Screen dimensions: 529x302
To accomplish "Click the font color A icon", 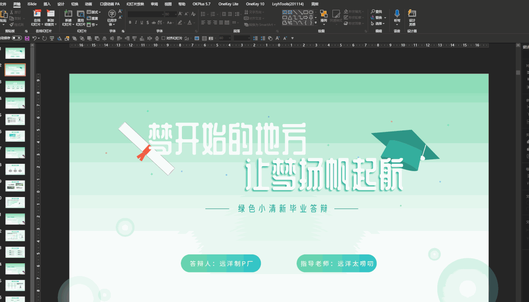I will coord(190,23).
